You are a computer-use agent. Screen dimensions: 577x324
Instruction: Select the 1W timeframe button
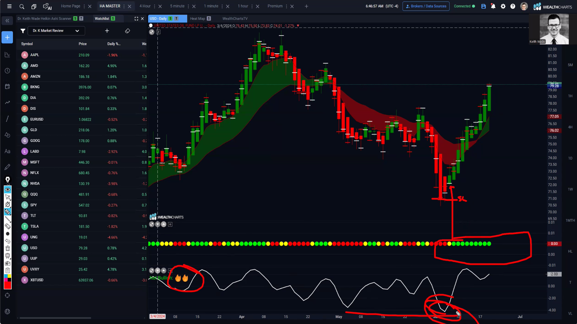(570, 189)
